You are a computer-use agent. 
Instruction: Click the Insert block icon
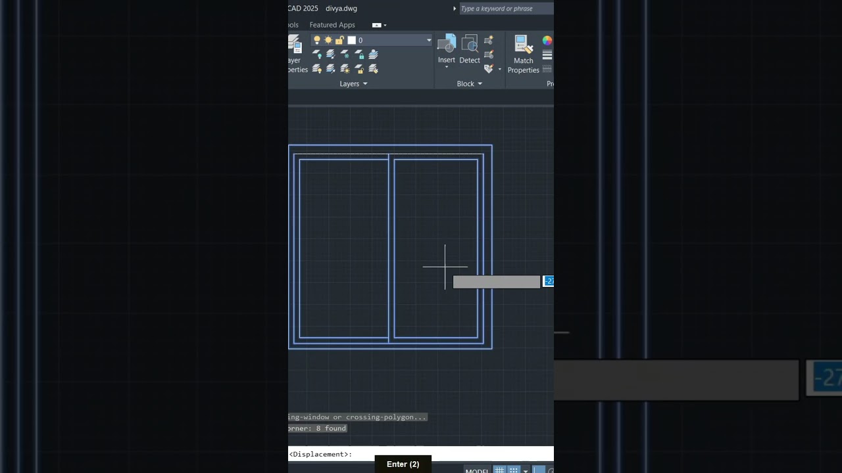tap(447, 45)
